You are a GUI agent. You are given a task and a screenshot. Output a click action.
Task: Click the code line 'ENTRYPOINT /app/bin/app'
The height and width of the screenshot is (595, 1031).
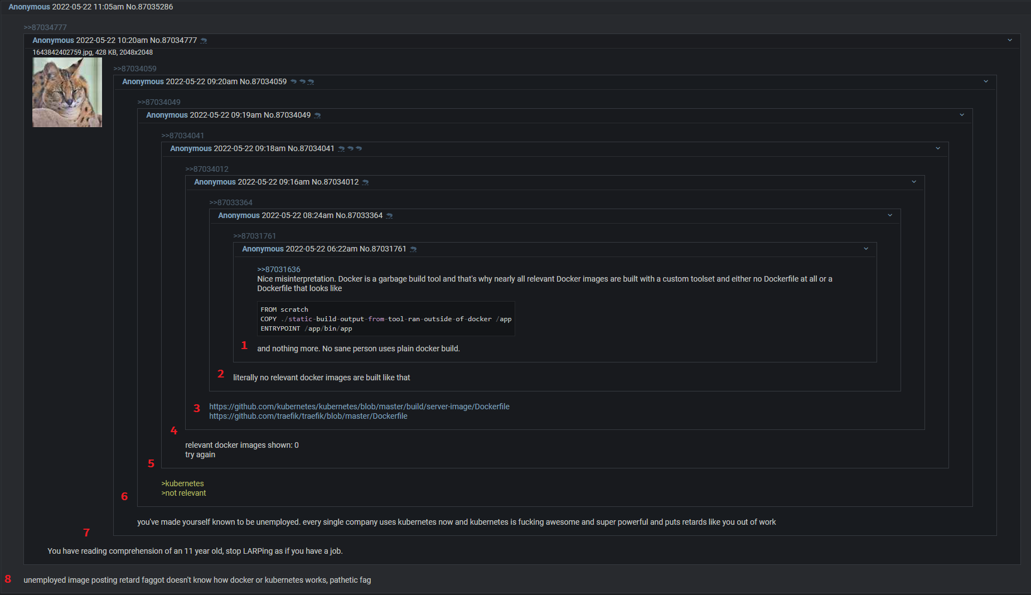[306, 328]
